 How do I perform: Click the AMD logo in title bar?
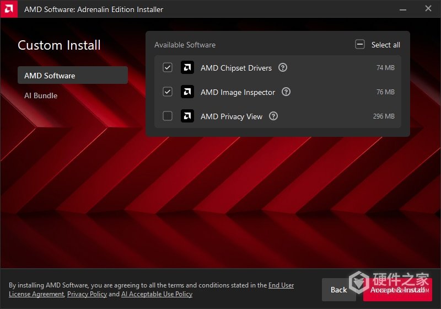pos(9,9)
